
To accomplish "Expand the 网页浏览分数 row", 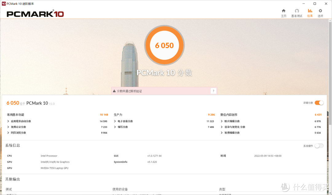I will click(x=8, y=132).
